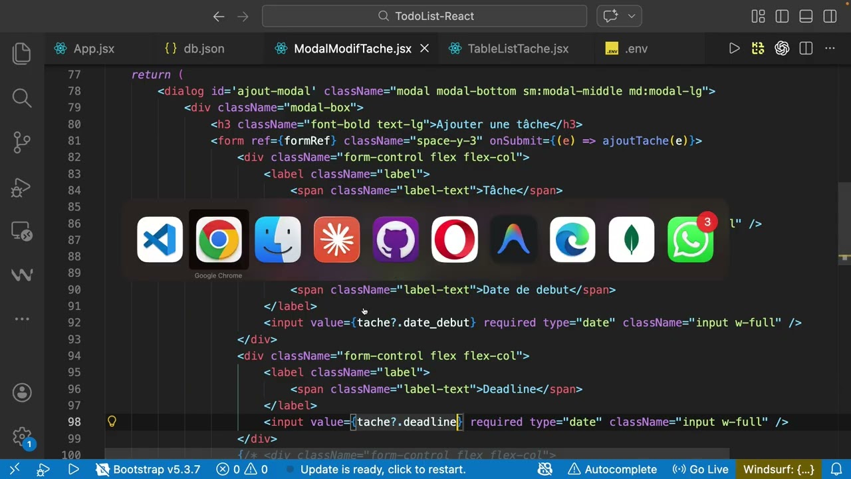Viewport: 851px width, 479px height.
Task: Click the TodoList-React command center search box
Action: tap(424, 17)
